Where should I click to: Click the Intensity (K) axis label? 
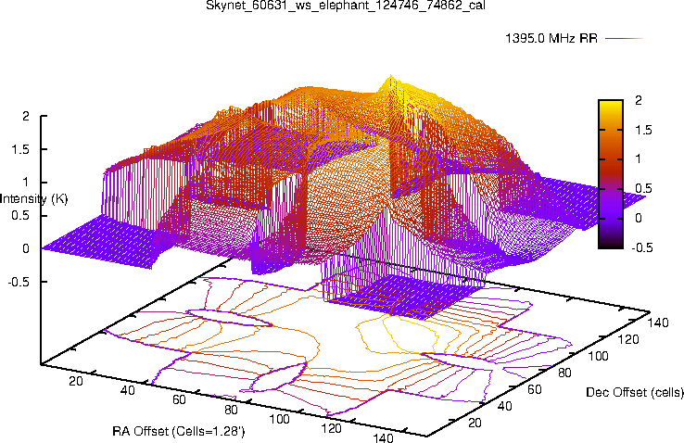[x=33, y=199]
